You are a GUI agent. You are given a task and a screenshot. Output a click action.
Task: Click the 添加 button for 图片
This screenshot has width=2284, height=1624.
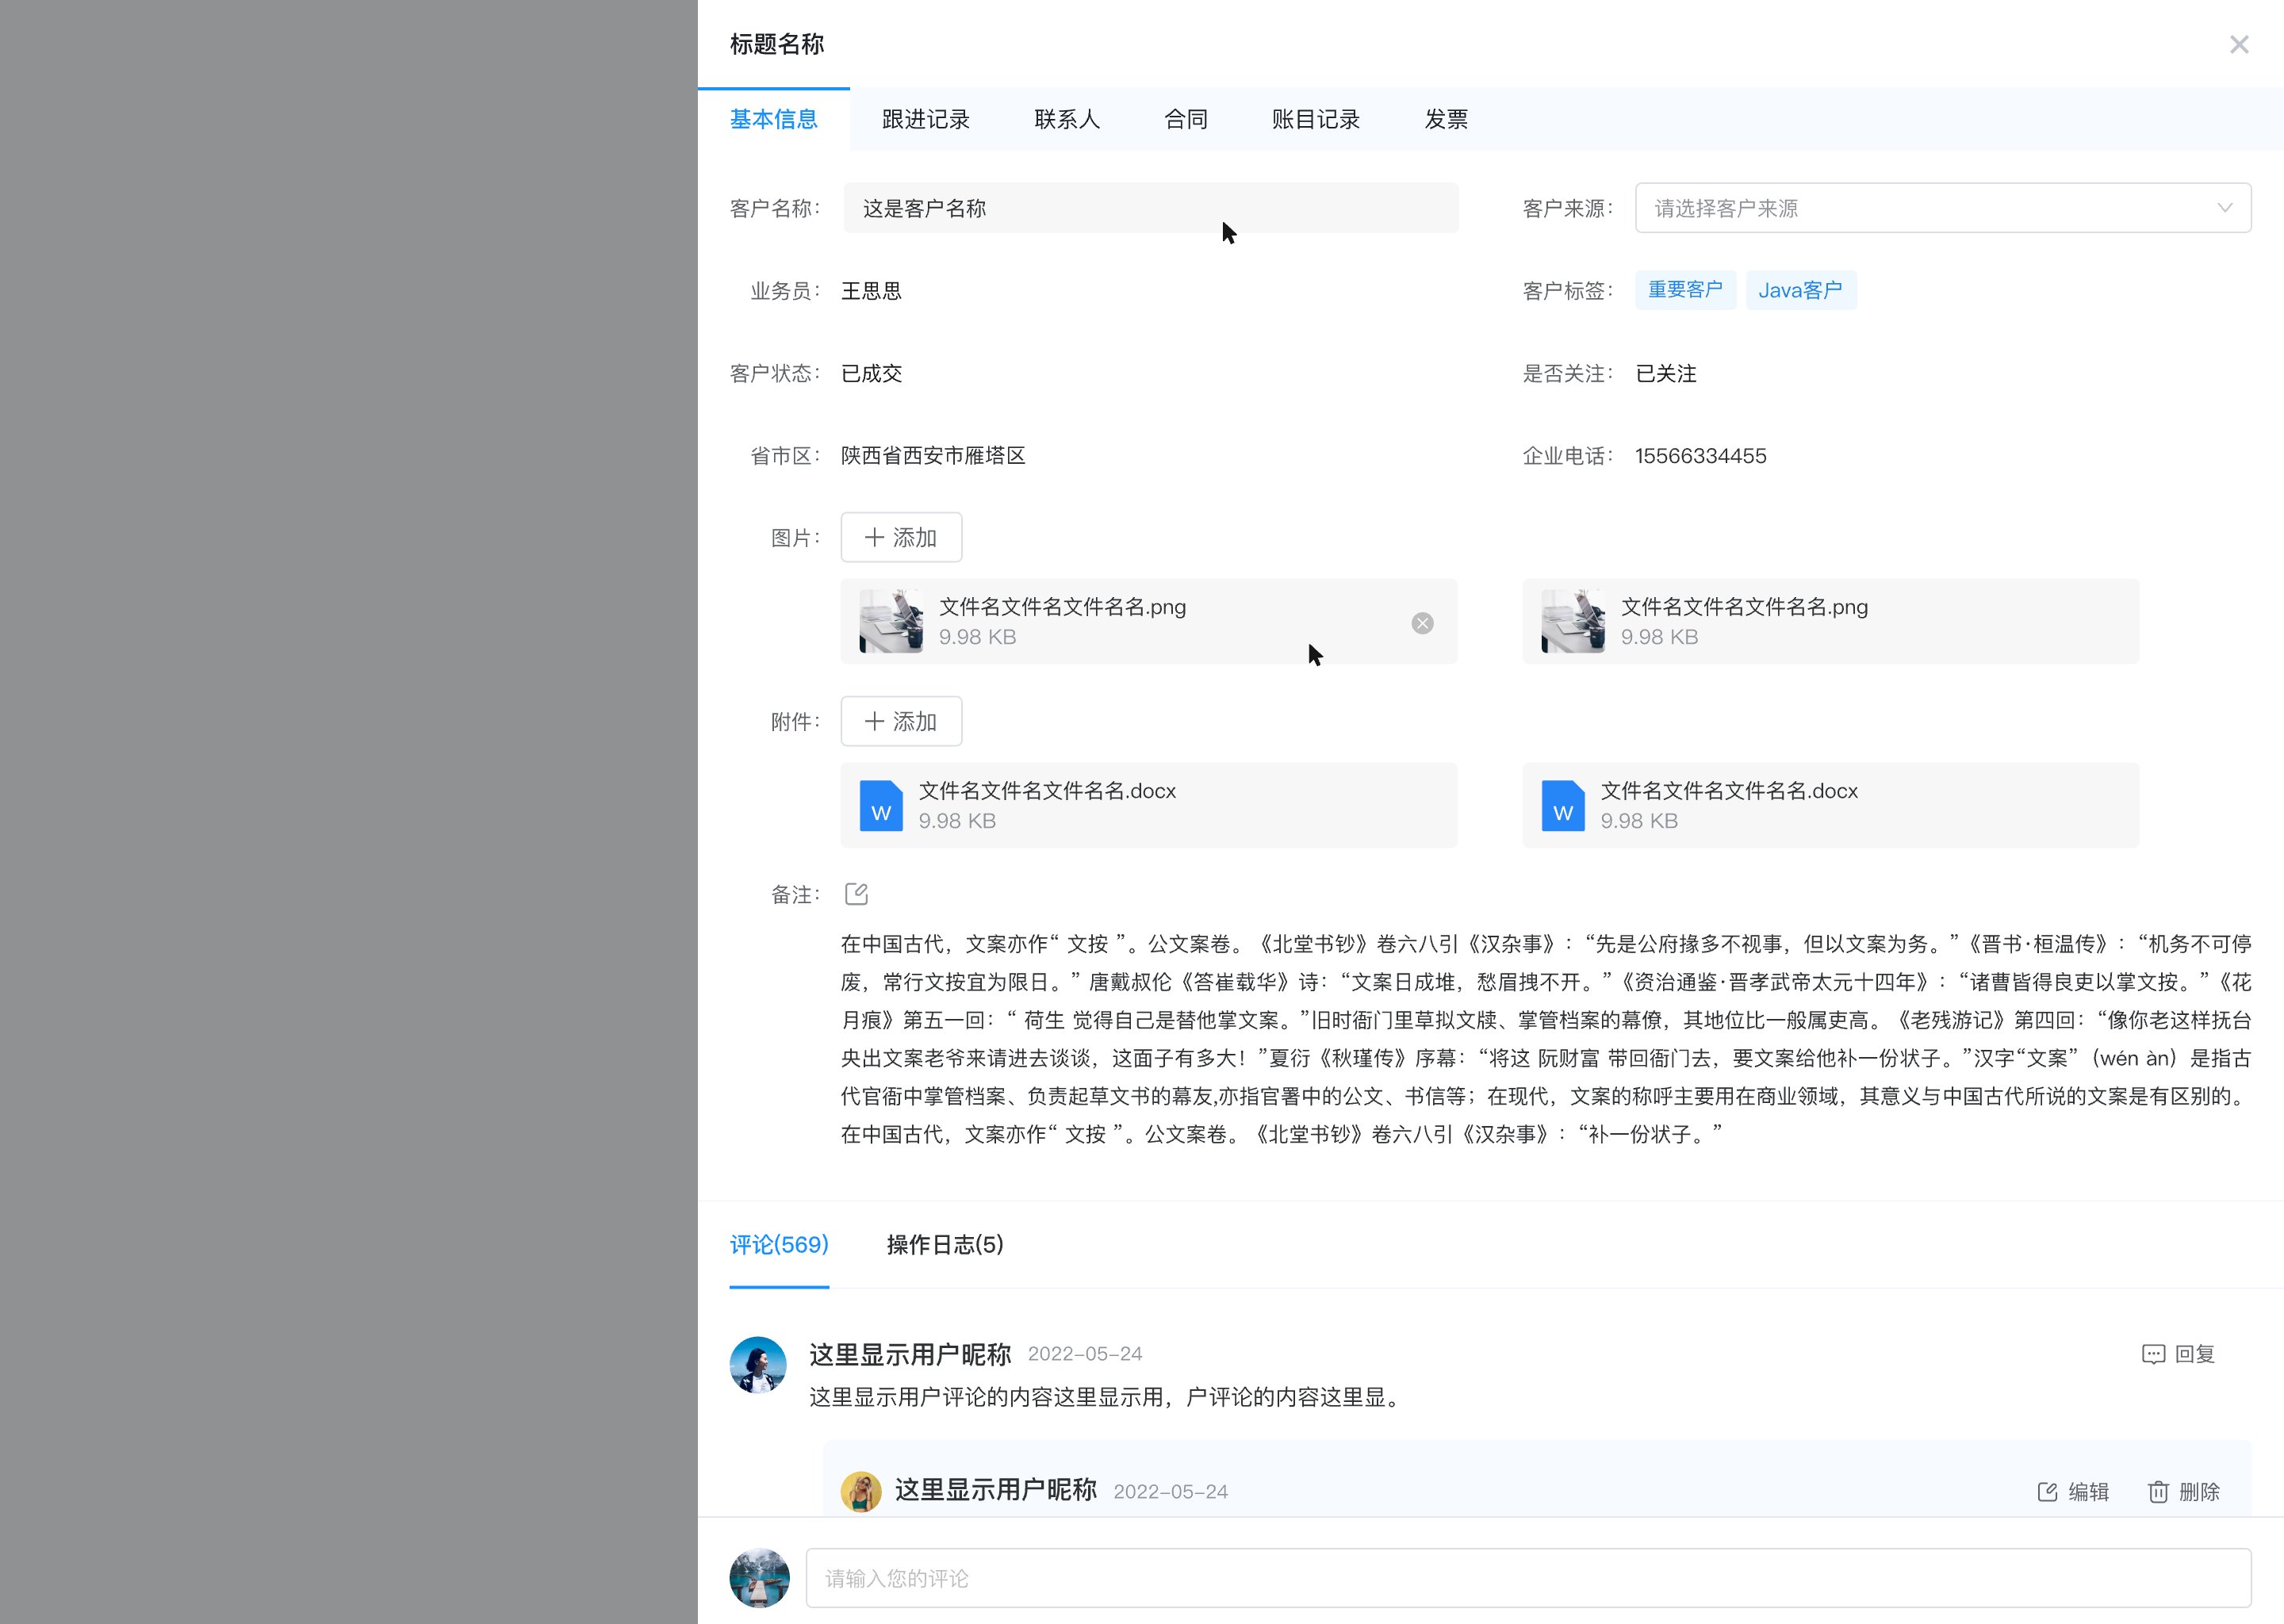901,538
